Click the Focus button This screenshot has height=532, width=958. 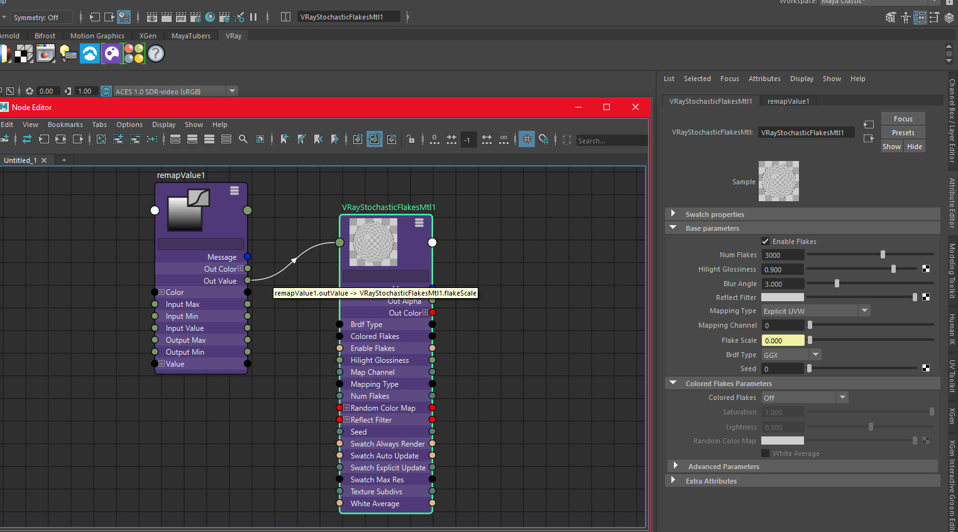click(903, 119)
